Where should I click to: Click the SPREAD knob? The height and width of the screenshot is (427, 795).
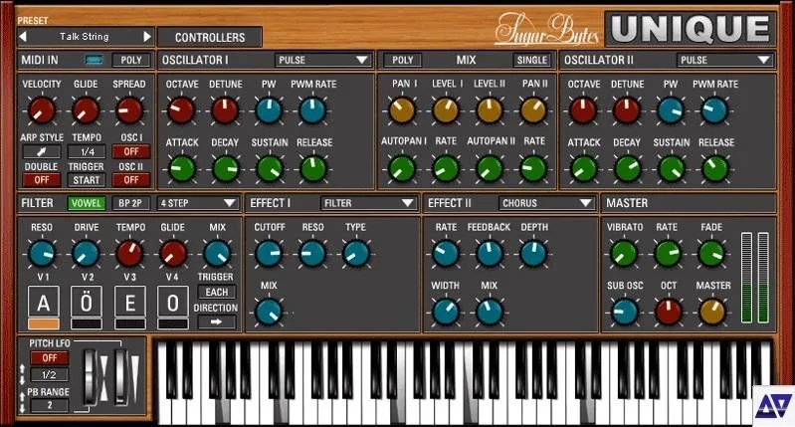(129, 110)
